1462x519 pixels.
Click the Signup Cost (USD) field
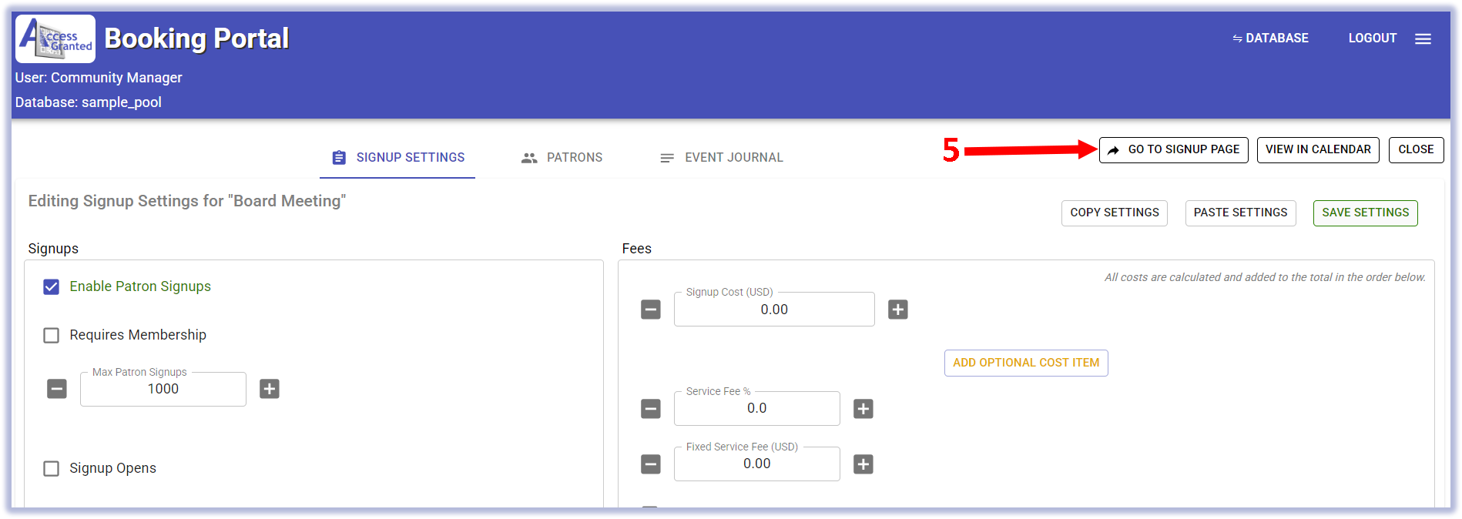pos(774,310)
